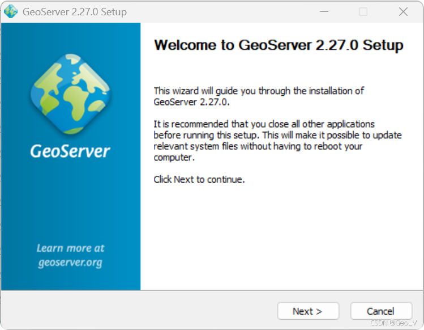The image size is (424, 330).
Task: Click the "It is recommended that you close" paragraph
Action: [x=278, y=141]
